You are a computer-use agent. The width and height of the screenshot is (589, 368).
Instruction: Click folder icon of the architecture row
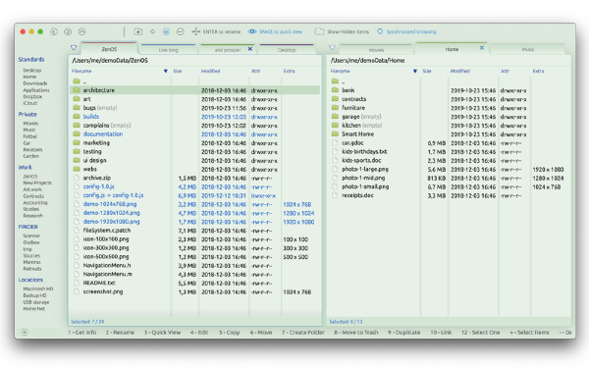click(x=77, y=90)
